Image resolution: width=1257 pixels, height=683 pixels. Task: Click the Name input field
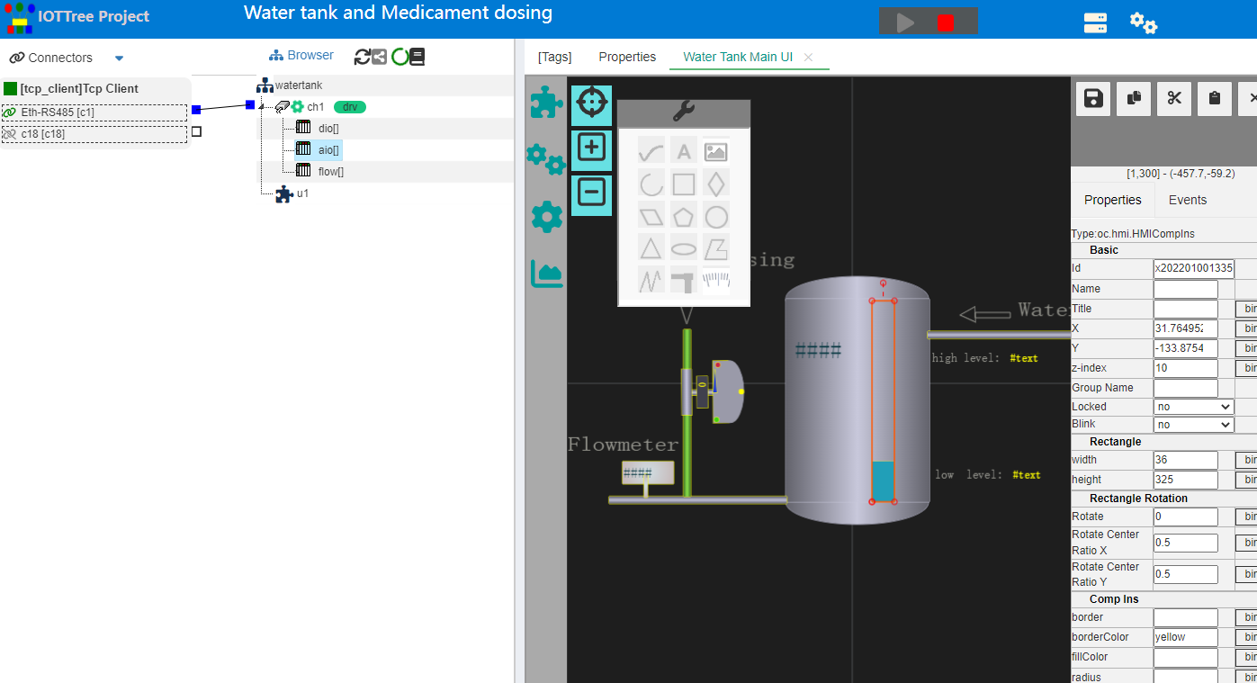tap(1186, 290)
